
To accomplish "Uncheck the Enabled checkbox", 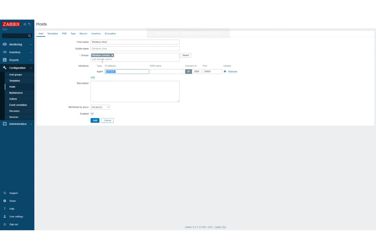I will (92, 114).
